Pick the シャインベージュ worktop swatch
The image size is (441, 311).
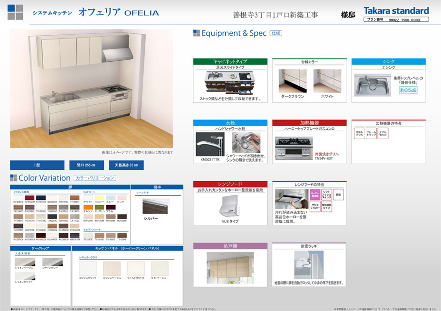click(25, 262)
